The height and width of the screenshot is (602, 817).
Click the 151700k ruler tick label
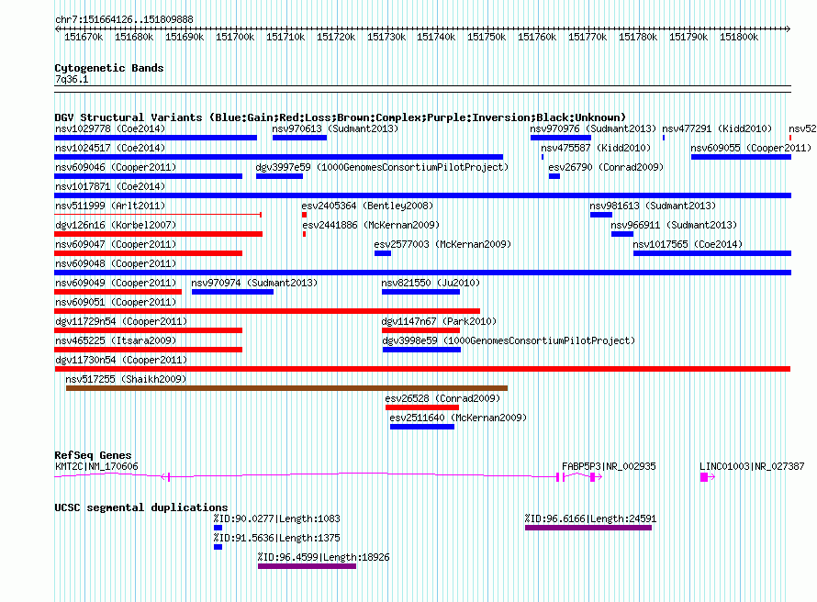(235, 37)
